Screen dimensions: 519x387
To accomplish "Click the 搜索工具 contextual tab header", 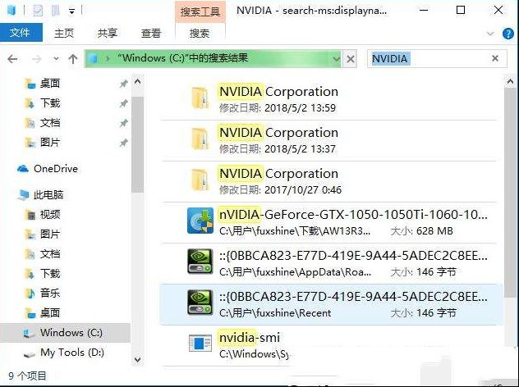I will (200, 11).
